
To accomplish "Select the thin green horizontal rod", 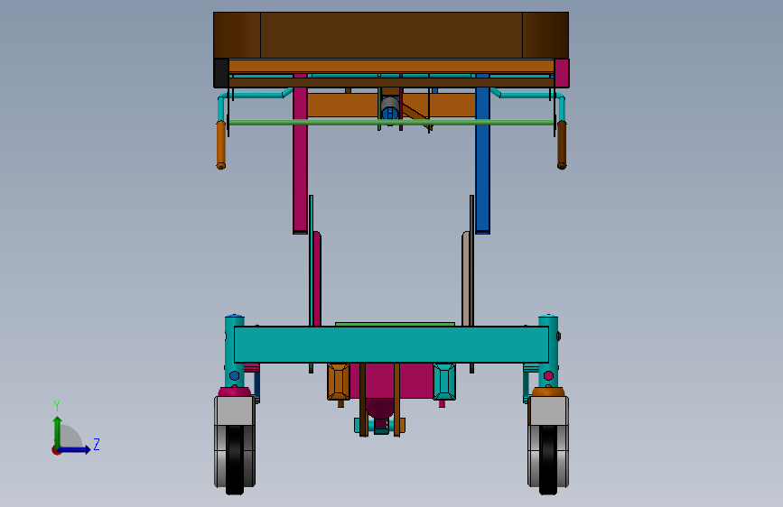I will pos(391,122).
